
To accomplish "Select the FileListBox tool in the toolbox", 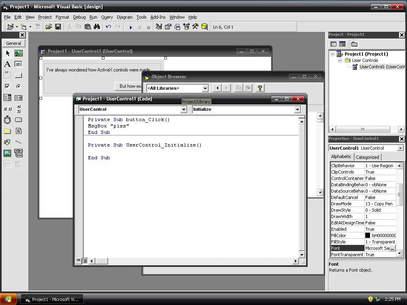I will click(x=18, y=131).
